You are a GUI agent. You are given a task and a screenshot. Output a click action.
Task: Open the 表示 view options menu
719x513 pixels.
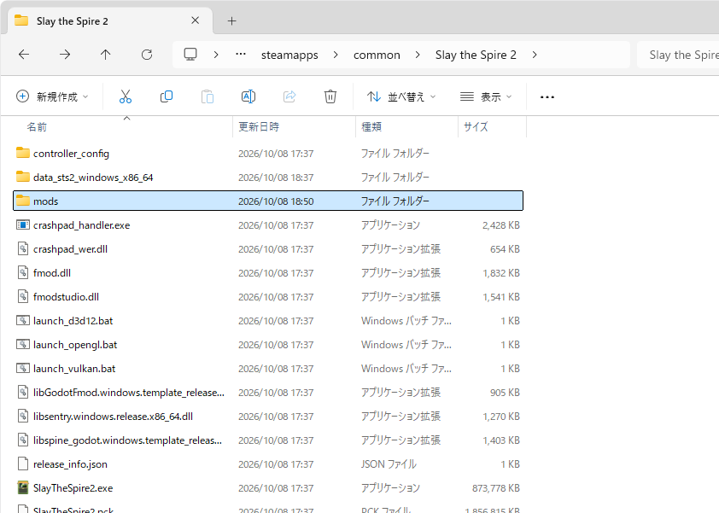coord(486,96)
